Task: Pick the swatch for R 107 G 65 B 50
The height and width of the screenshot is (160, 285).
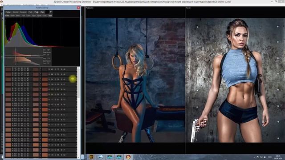Action: click(45, 105)
